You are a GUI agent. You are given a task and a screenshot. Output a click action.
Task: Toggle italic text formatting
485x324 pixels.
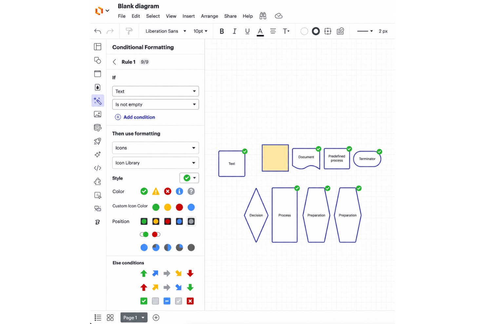pyautogui.click(x=235, y=31)
